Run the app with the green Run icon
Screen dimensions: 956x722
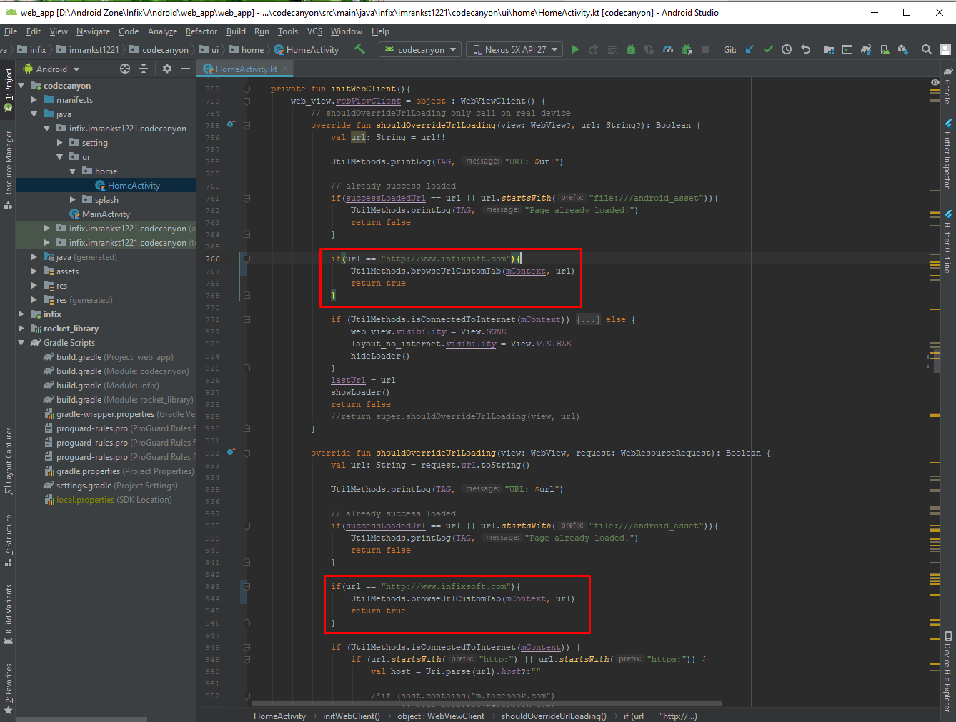click(x=576, y=49)
